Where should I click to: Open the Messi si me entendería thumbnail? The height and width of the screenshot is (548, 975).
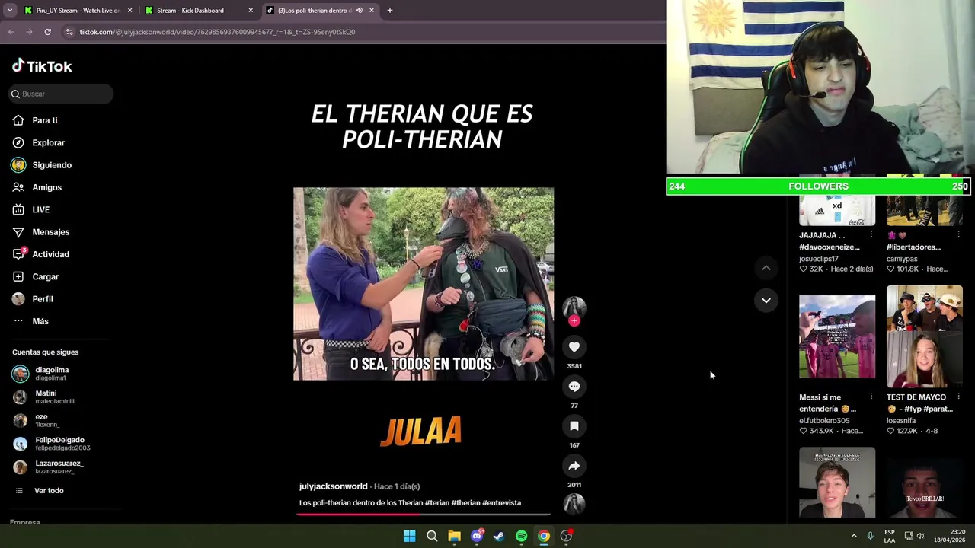click(837, 336)
